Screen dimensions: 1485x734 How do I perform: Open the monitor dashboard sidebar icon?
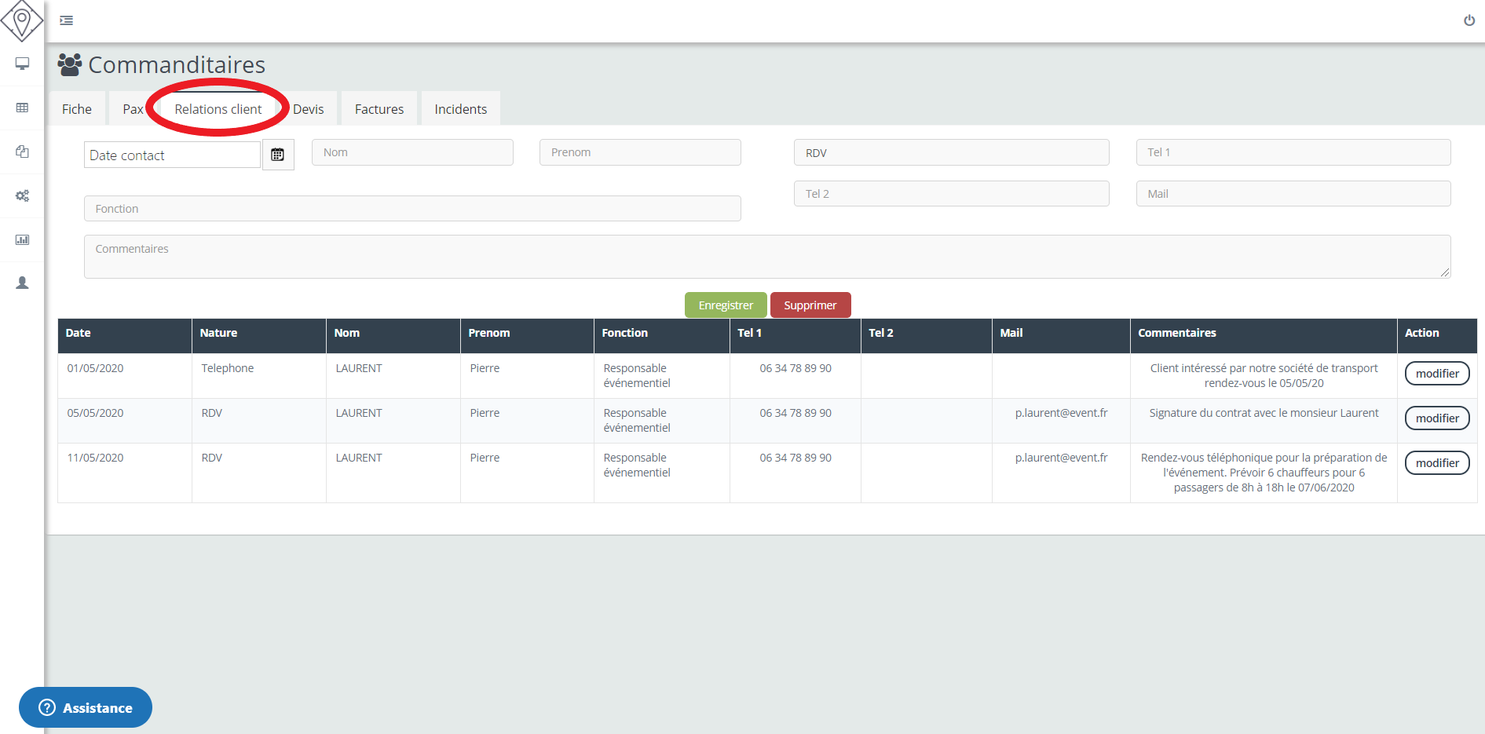(22, 64)
